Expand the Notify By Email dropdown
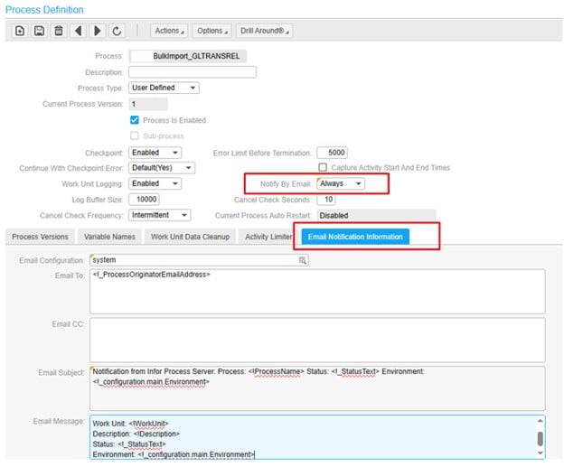This screenshot has width=564, height=467. click(341, 183)
